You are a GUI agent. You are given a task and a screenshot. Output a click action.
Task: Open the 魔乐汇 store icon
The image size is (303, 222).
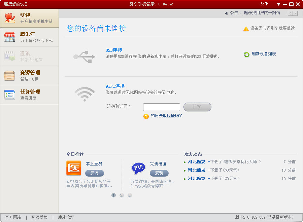(x=10, y=37)
